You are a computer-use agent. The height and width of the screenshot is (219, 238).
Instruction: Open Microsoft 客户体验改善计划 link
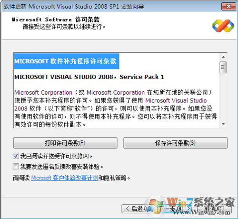[65, 178]
